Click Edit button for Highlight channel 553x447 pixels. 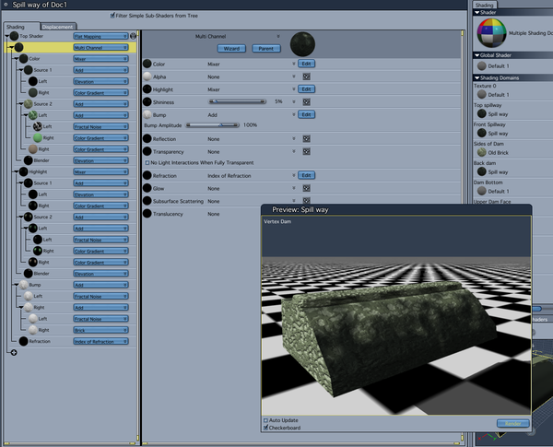click(306, 88)
